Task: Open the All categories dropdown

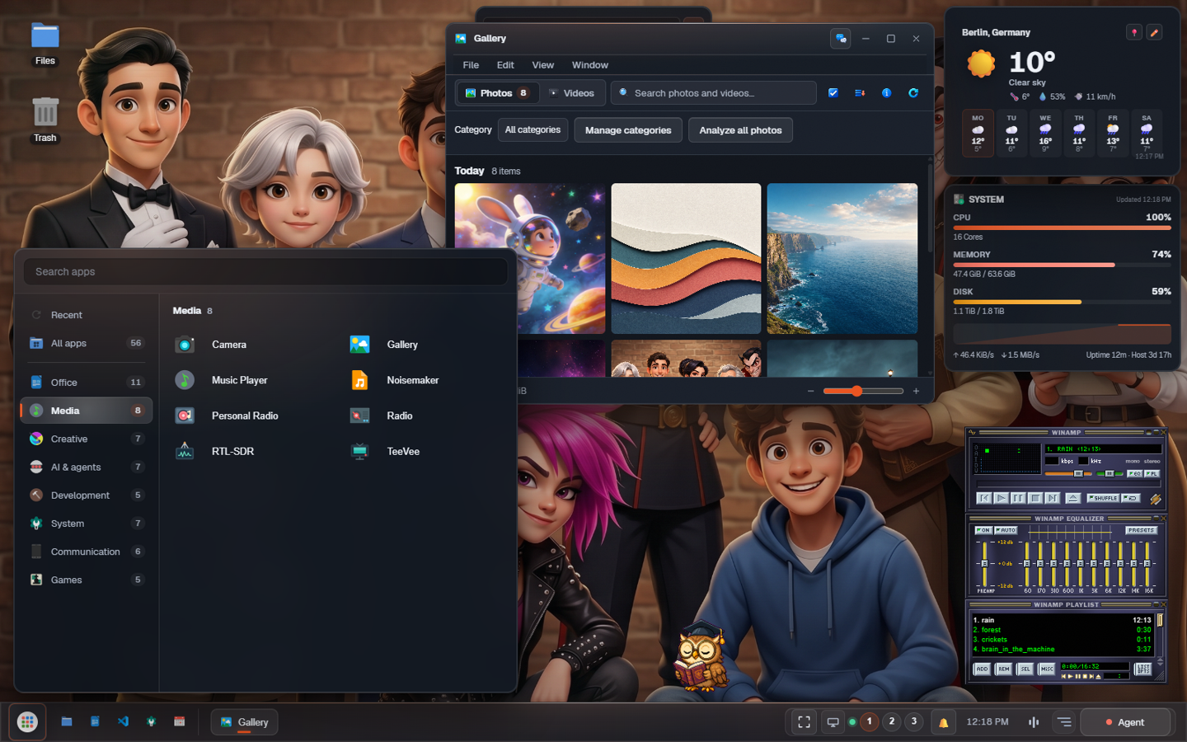Action: (533, 130)
